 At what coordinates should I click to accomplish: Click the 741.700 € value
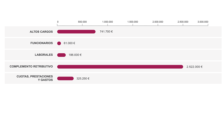click(x=106, y=32)
